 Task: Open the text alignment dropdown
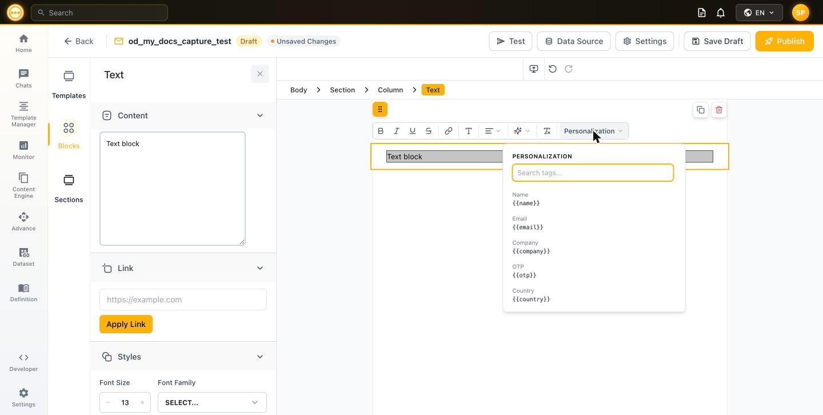(493, 131)
